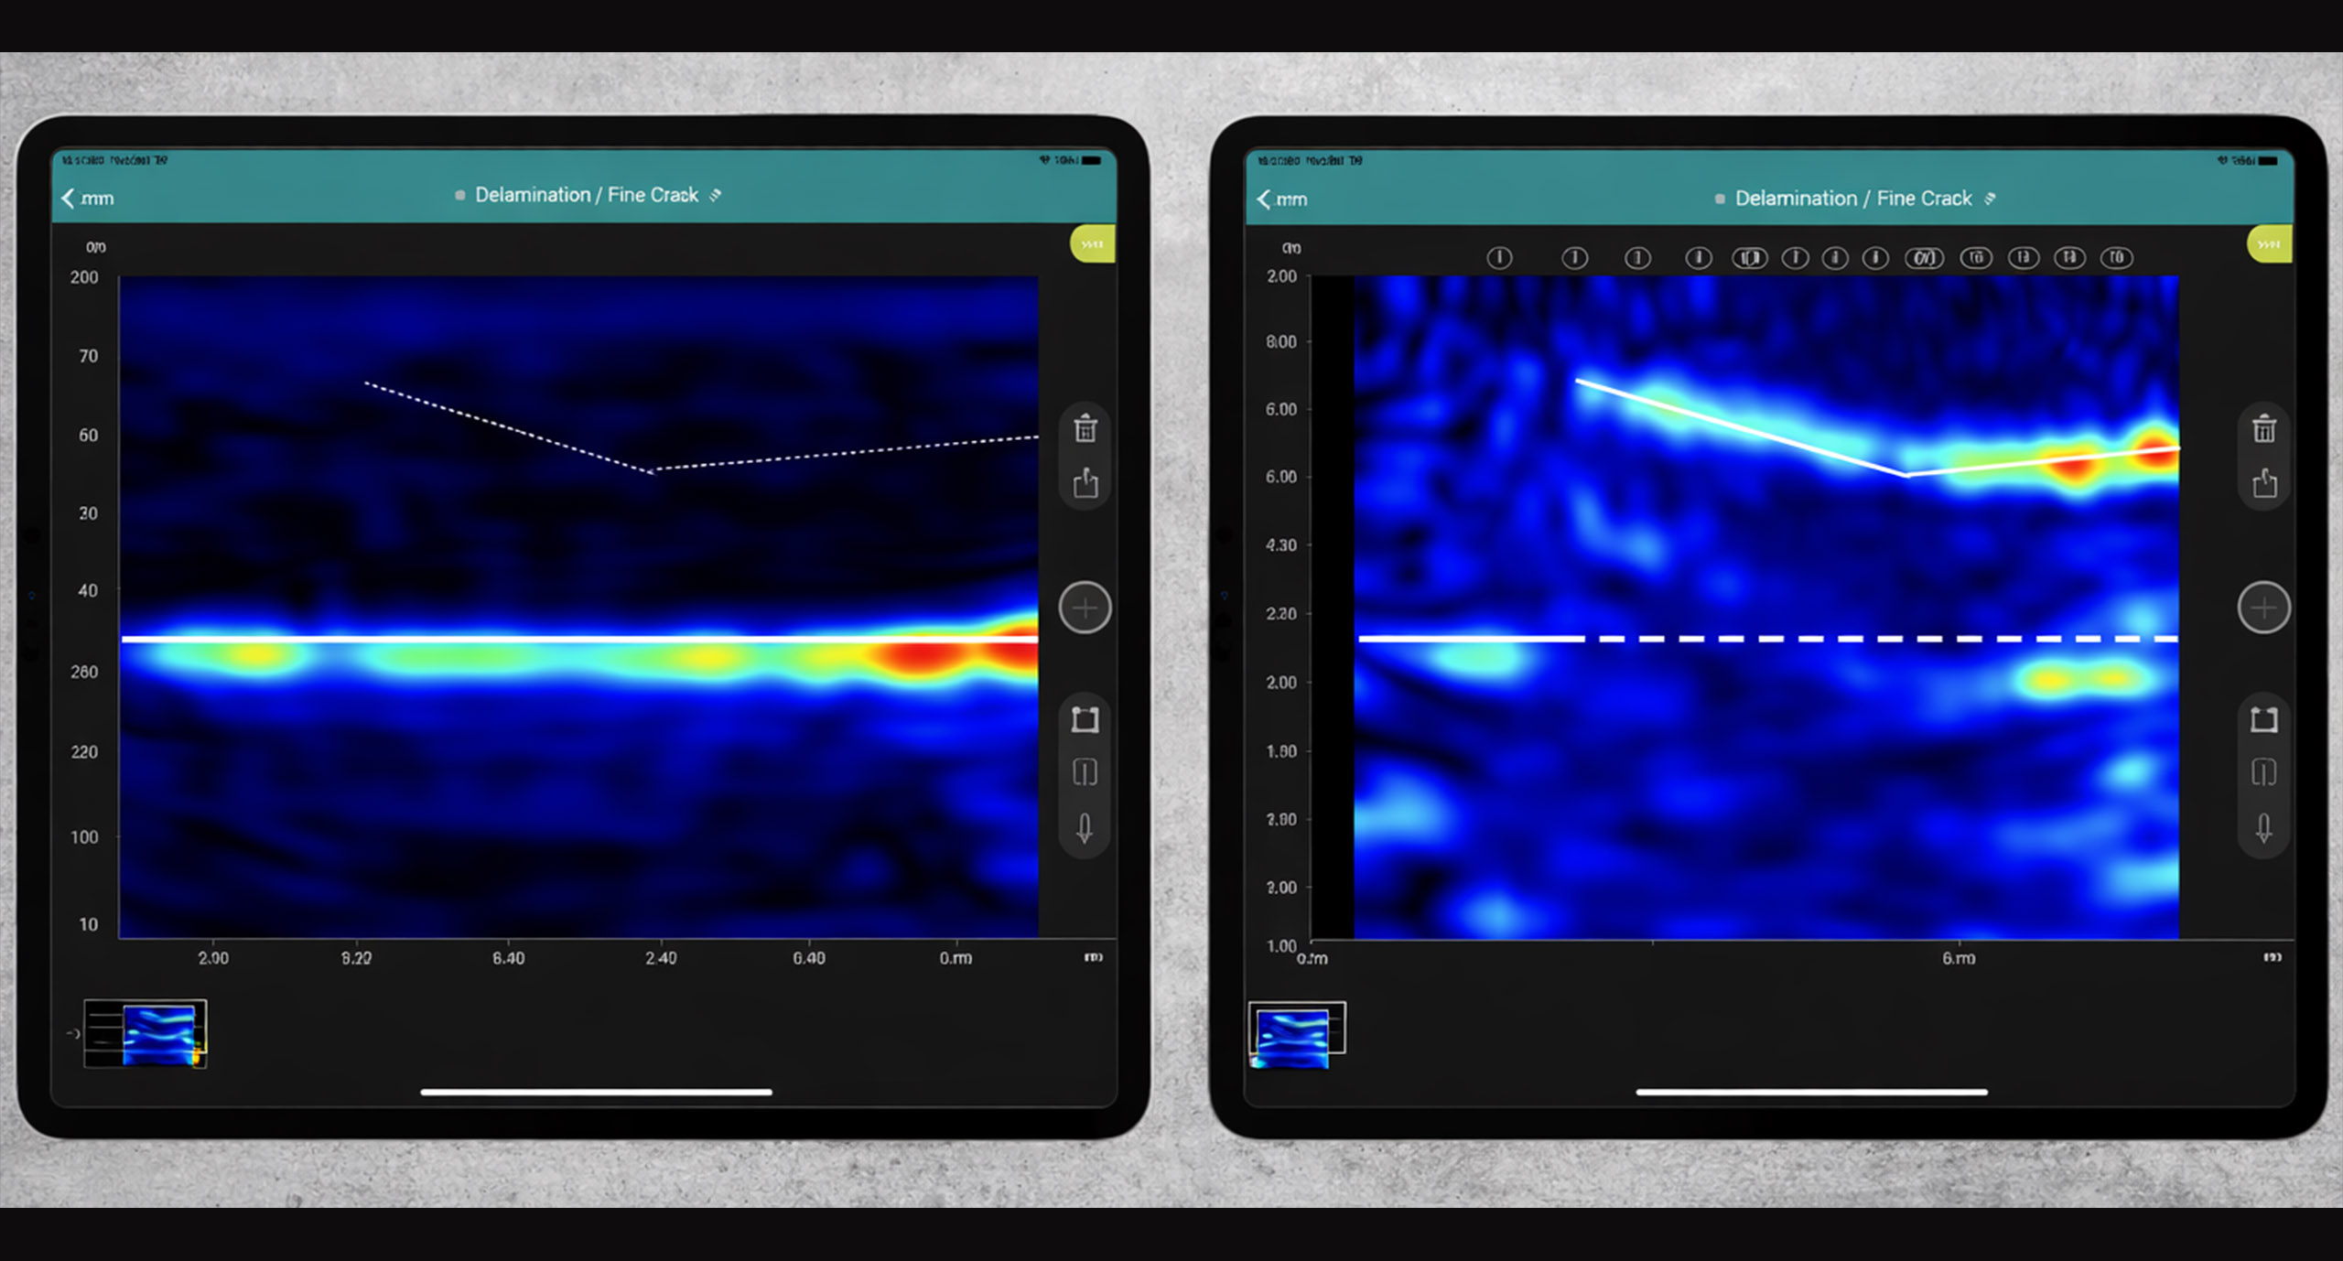Screen dimensions: 2343x1261
Task: Add a marker with right tablet plus button
Action: click(x=2263, y=608)
